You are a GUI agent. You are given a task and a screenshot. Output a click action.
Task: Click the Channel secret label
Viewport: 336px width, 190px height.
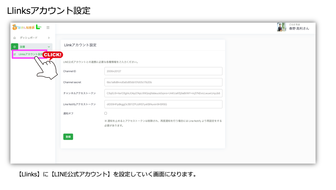tap(72, 82)
